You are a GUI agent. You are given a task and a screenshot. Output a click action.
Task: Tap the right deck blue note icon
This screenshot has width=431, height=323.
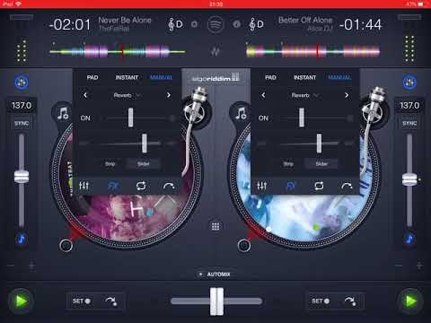coord(409,239)
